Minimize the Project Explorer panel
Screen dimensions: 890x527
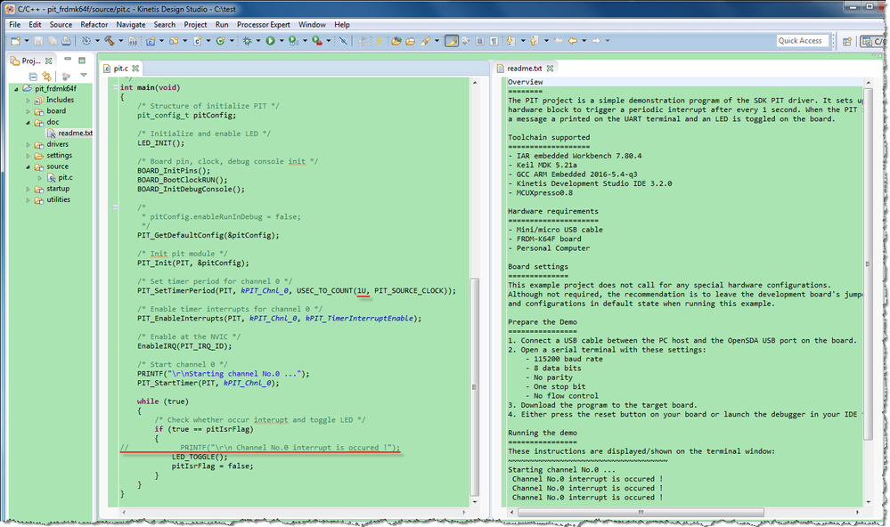click(x=68, y=60)
